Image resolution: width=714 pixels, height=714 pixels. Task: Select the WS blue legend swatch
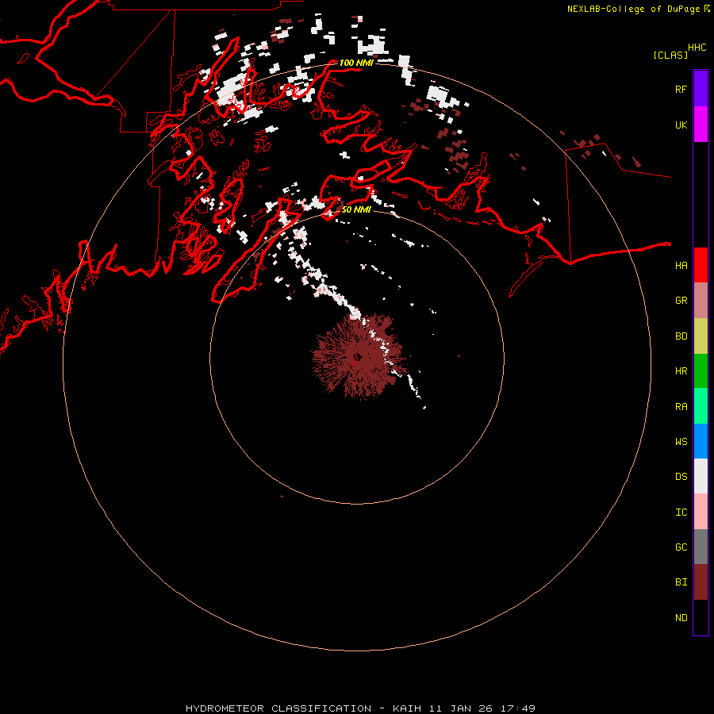tap(701, 441)
